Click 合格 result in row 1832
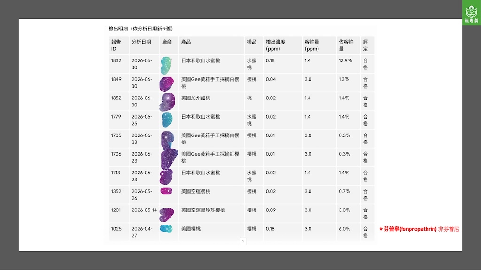Image resolution: width=481 pixels, height=270 pixels. (365, 64)
